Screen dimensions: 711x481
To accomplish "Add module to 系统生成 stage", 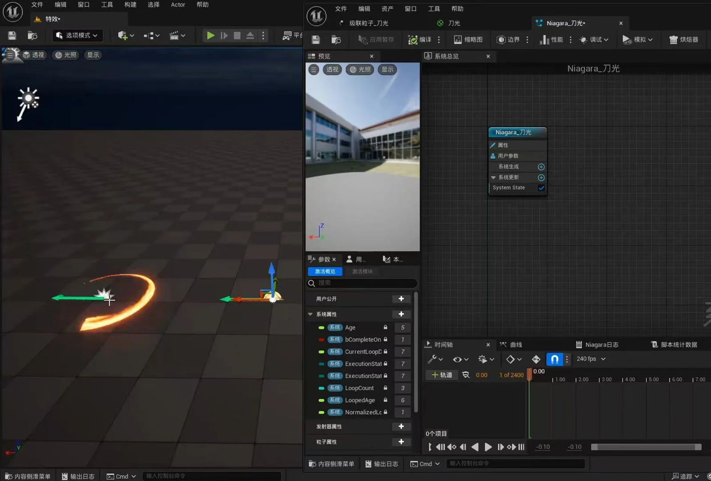I will (541, 167).
